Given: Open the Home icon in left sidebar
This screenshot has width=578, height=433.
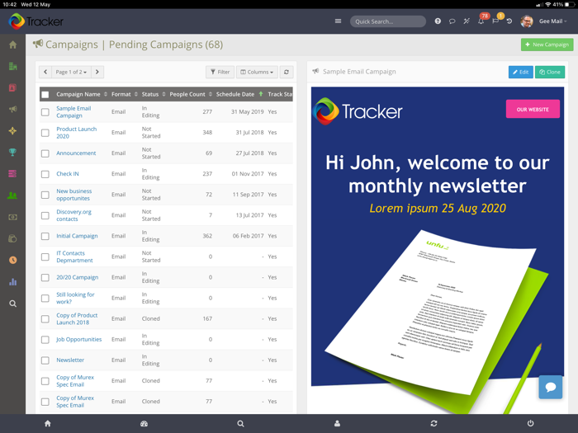Looking at the screenshot, I should tap(12, 45).
